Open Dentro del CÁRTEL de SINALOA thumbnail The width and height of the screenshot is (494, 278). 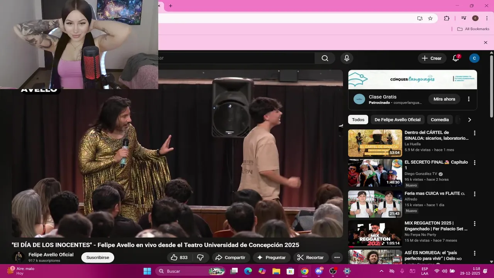coord(375,143)
